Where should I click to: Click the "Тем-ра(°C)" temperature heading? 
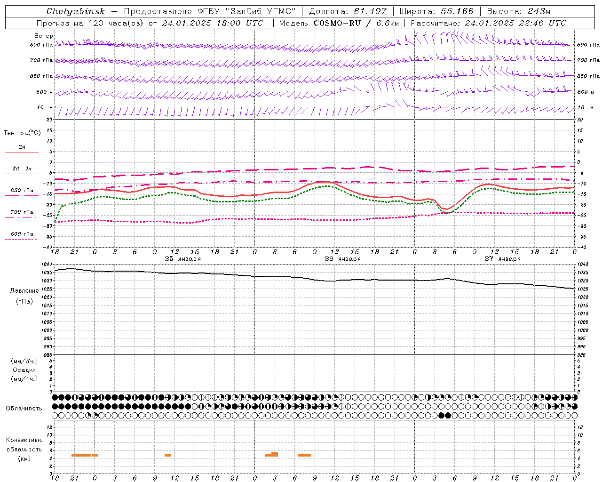(x=22, y=133)
